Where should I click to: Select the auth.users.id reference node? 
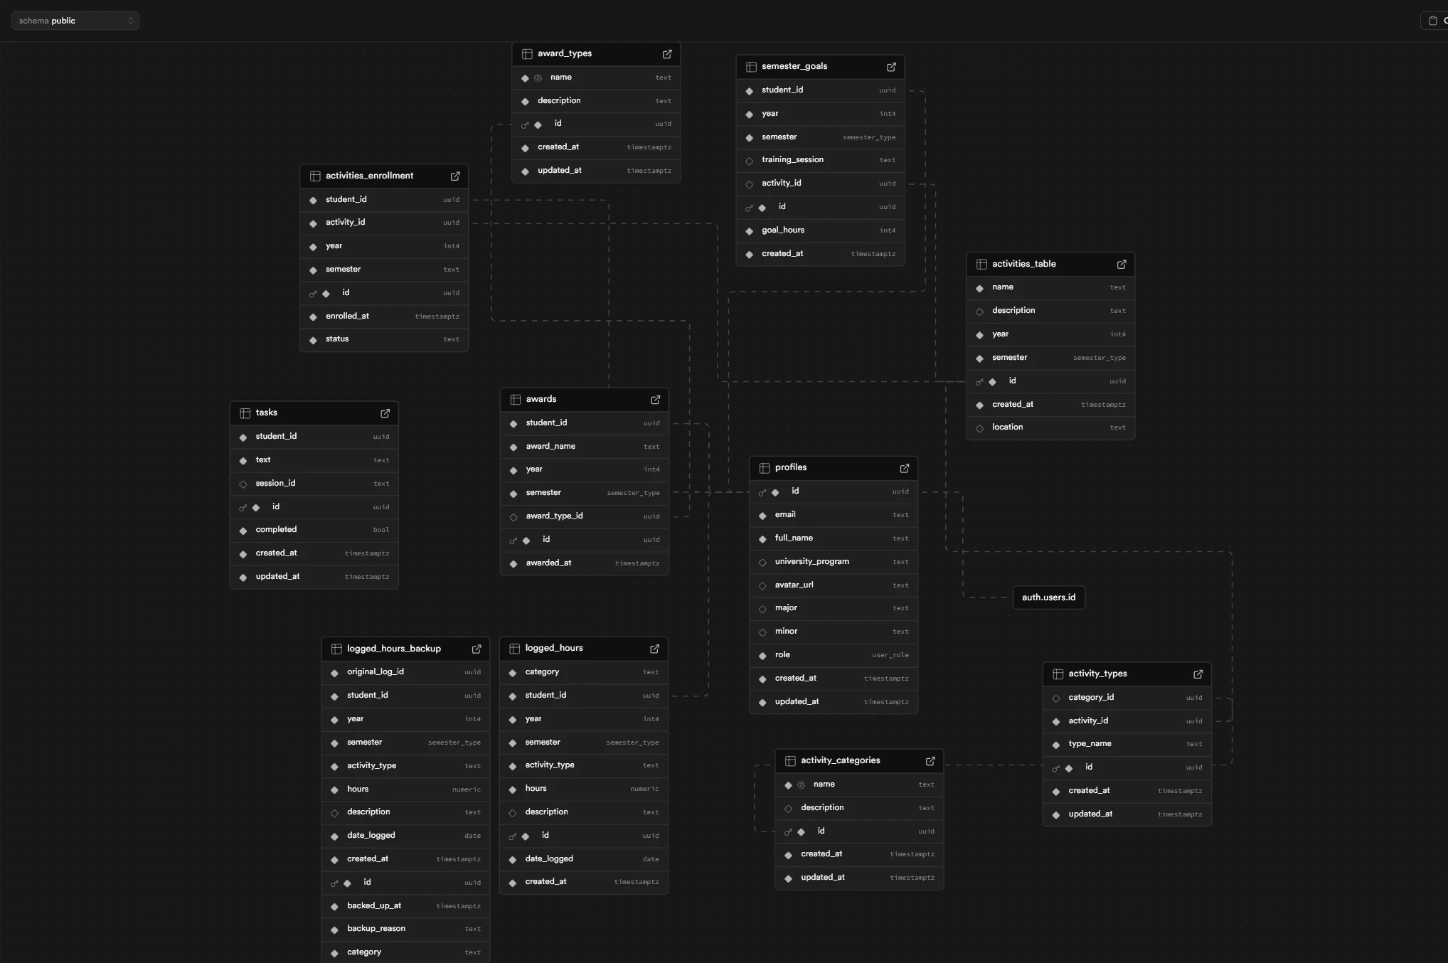[x=1048, y=597]
